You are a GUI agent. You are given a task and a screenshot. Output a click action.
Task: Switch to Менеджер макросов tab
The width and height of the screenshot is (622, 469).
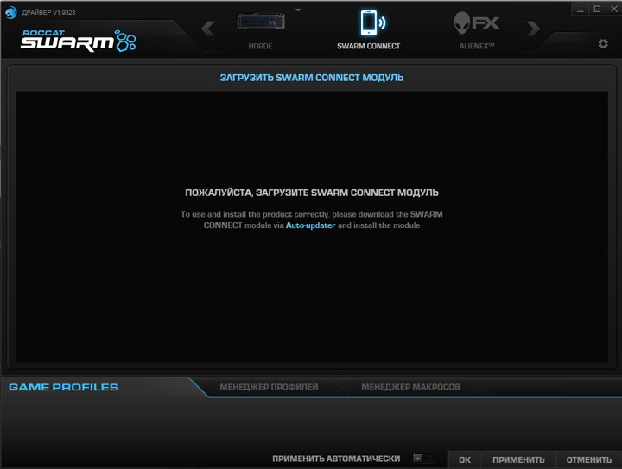(410, 387)
